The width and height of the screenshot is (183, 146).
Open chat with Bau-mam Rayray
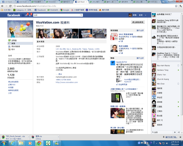coord(165,65)
